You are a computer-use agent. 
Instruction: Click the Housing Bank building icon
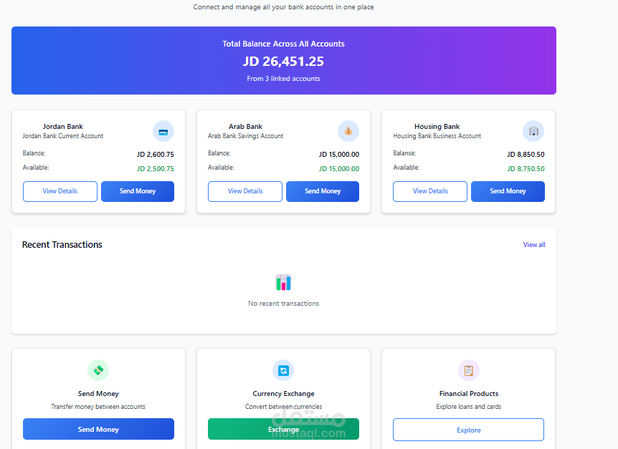click(533, 132)
